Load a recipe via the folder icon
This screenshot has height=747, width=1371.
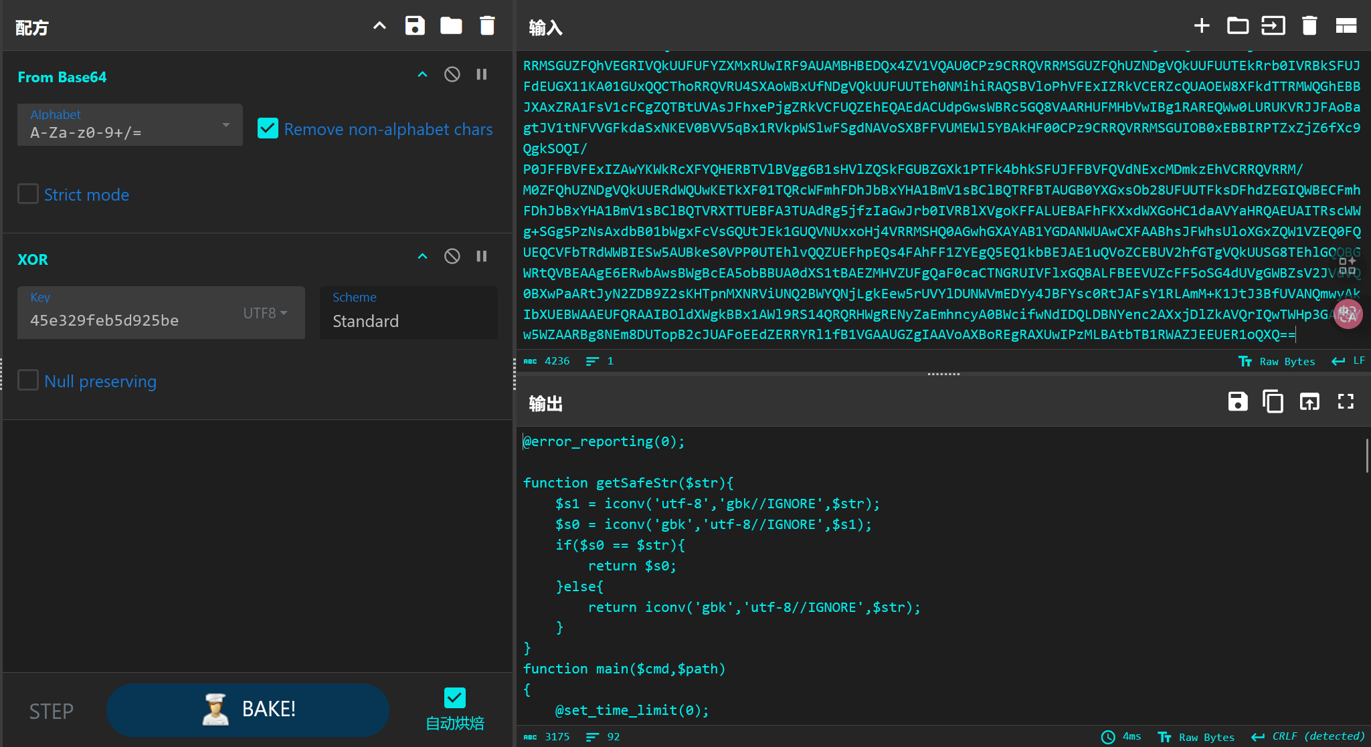451,26
